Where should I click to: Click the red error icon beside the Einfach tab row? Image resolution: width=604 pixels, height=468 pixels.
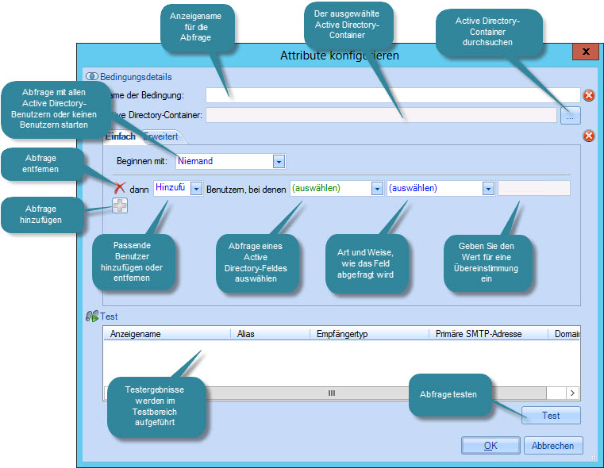click(589, 136)
